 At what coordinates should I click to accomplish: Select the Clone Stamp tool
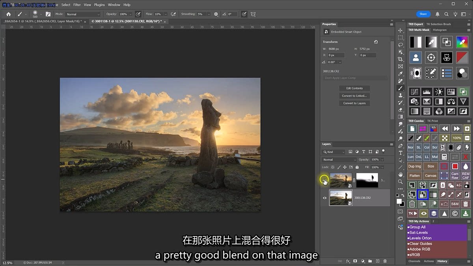tap(400, 95)
